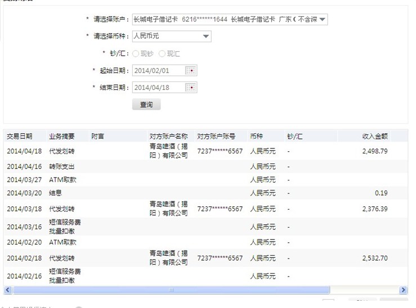Select the 2014/02/20 date cell
Viewport: 416px width, 308px height.
24,242
